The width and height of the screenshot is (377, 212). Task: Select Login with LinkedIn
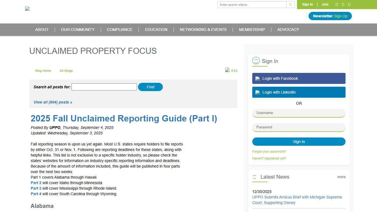pyautogui.click(x=299, y=92)
